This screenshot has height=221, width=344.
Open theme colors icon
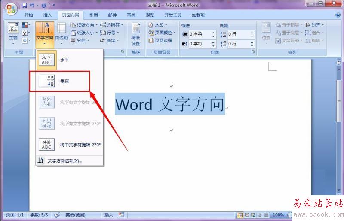(25, 25)
